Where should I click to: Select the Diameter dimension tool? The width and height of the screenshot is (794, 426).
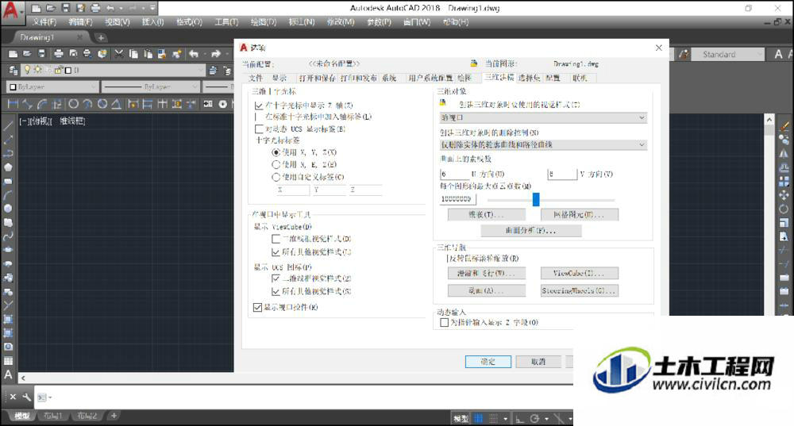tap(102, 104)
